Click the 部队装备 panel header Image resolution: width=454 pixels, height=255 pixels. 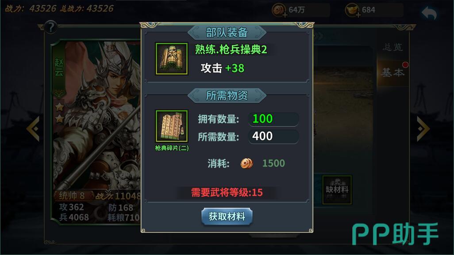(x=227, y=32)
